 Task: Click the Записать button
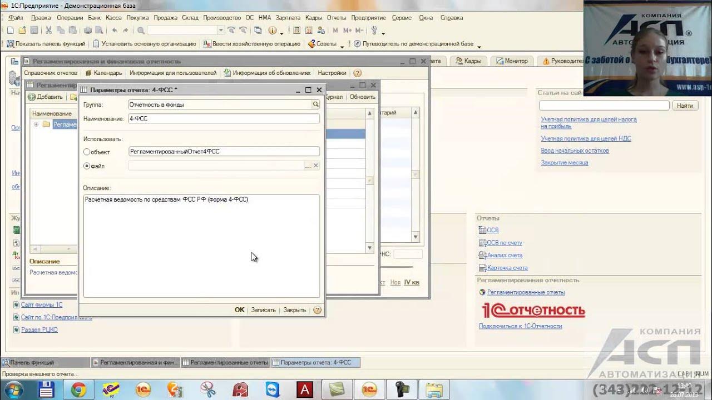(263, 310)
